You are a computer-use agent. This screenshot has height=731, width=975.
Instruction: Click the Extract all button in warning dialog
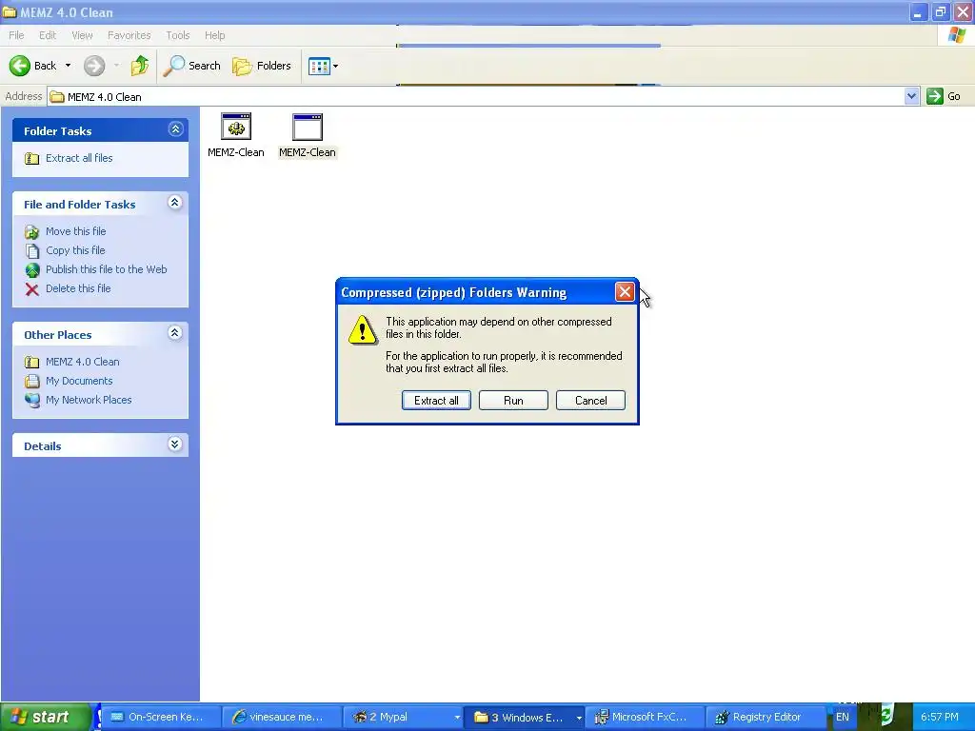tap(436, 401)
